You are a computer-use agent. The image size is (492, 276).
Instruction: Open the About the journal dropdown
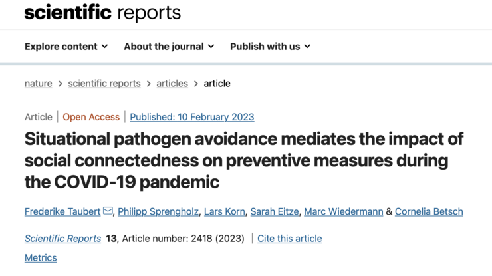pos(169,47)
